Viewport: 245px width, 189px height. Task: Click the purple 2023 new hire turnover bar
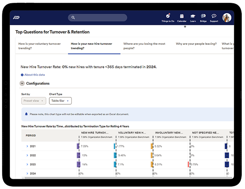78,164
